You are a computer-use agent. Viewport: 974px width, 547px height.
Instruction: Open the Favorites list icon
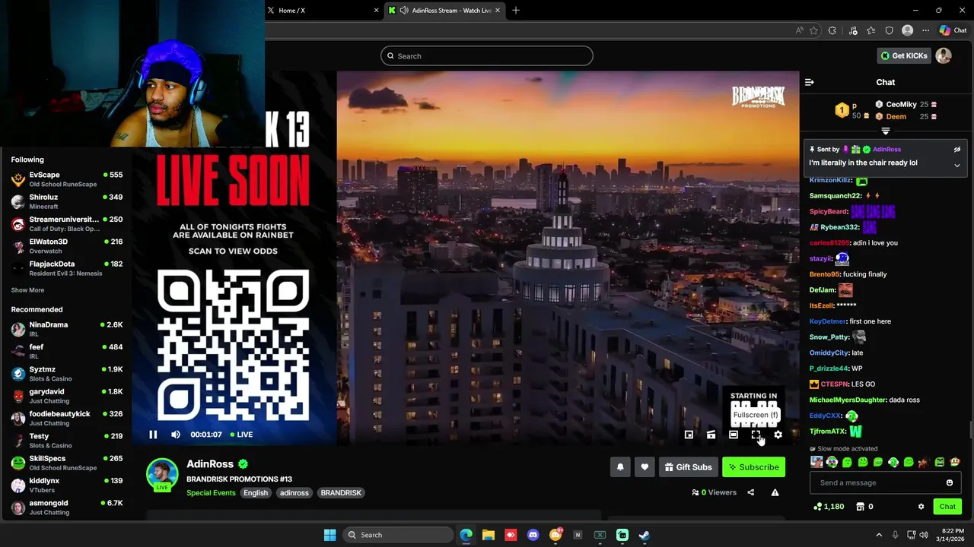[871, 30]
